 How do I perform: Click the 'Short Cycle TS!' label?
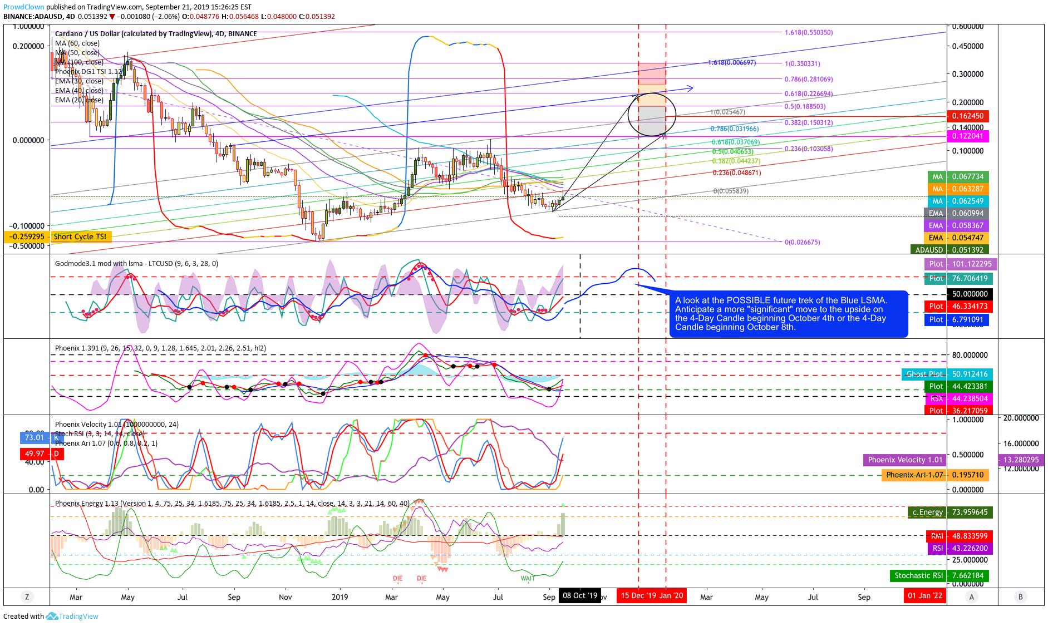point(80,236)
